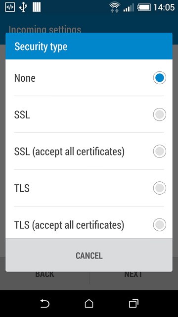Tap the Wi-Fi status icon

pyautogui.click(x=115, y=8)
